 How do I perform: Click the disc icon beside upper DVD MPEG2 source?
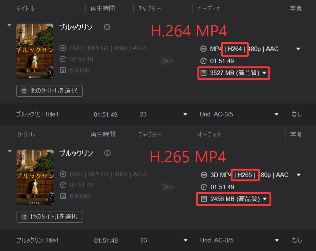63,48
